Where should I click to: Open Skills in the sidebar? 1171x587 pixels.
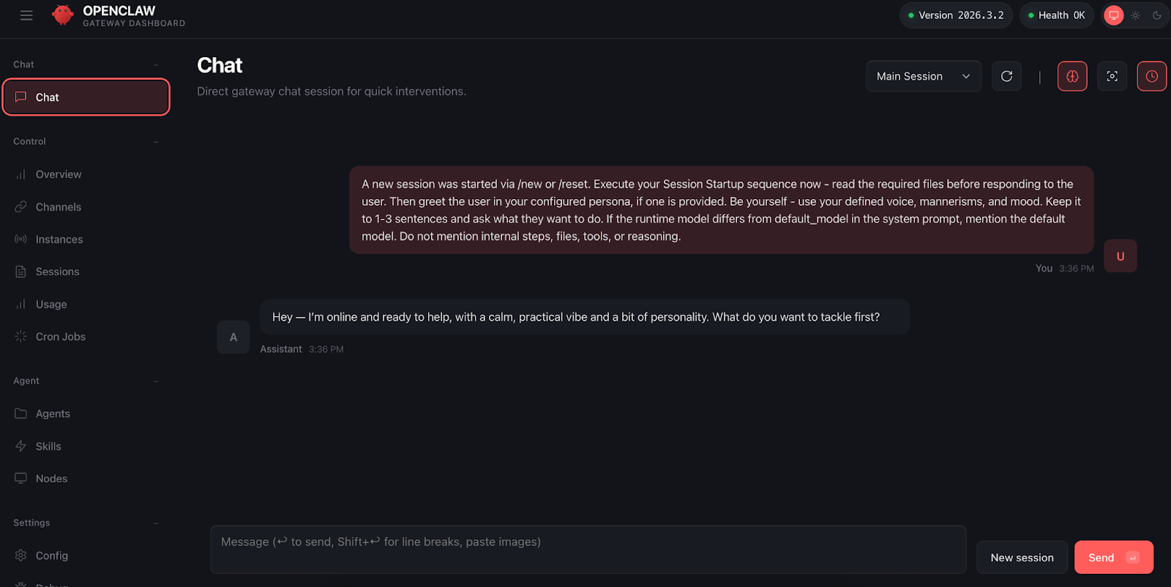point(48,446)
